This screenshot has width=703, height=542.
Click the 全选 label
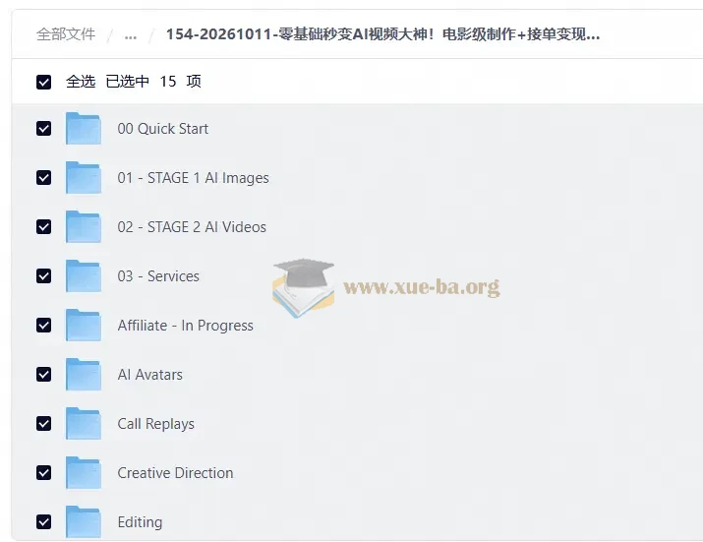(x=81, y=82)
